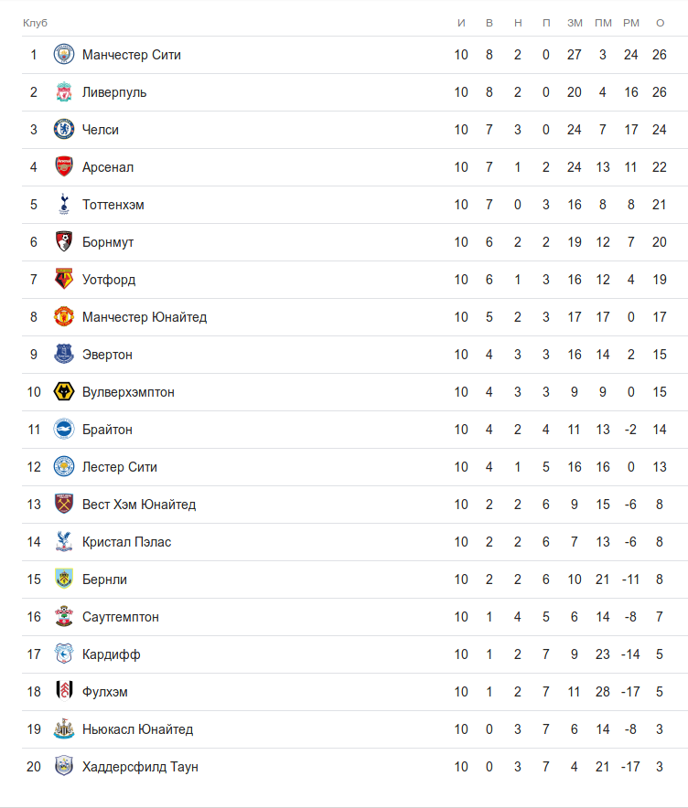688x808 pixels.
Task: Click the Manchester City club crest
Action: [x=63, y=55]
